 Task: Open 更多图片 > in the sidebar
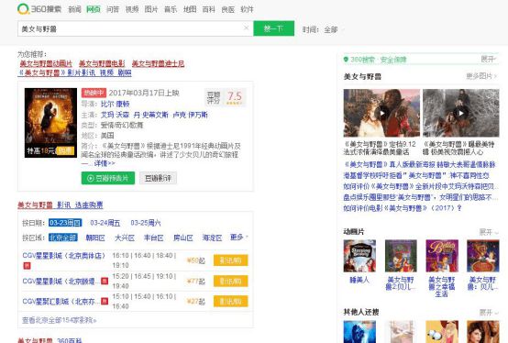pos(481,76)
